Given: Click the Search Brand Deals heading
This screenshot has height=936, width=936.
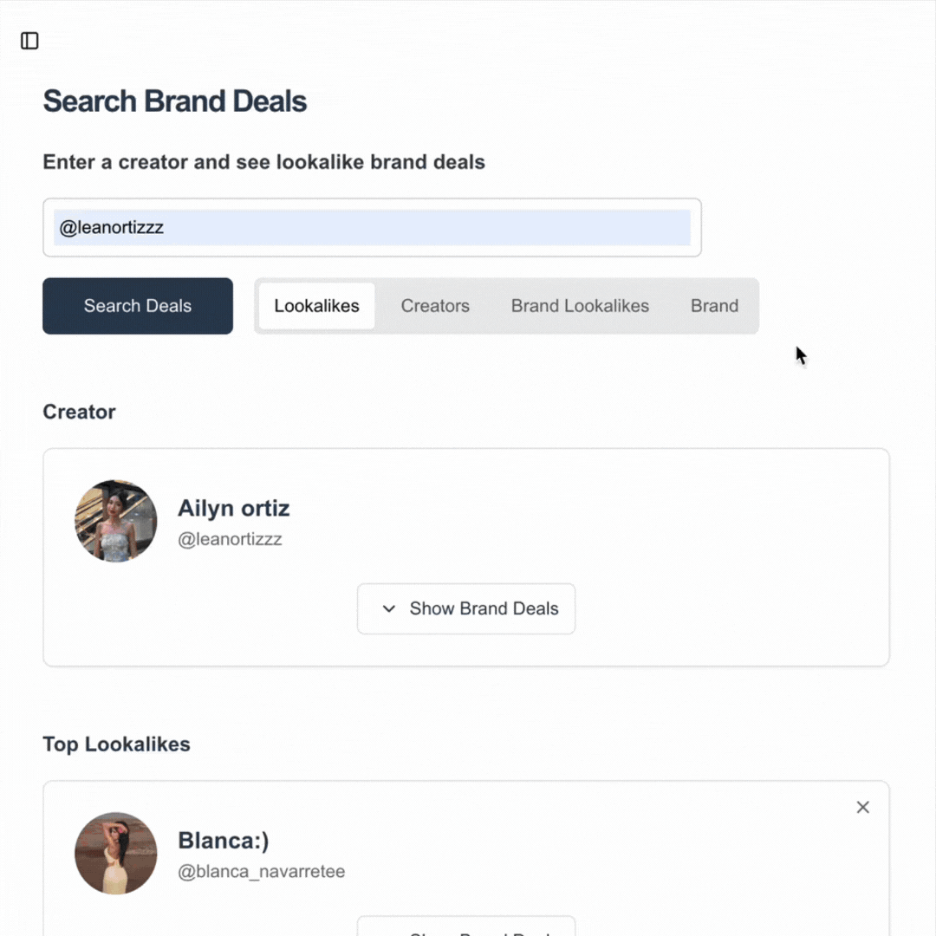Looking at the screenshot, I should pos(174,101).
